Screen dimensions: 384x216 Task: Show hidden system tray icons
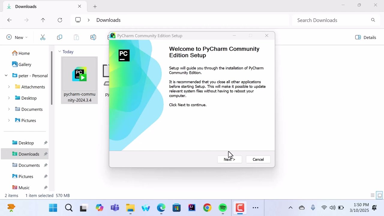point(290,208)
